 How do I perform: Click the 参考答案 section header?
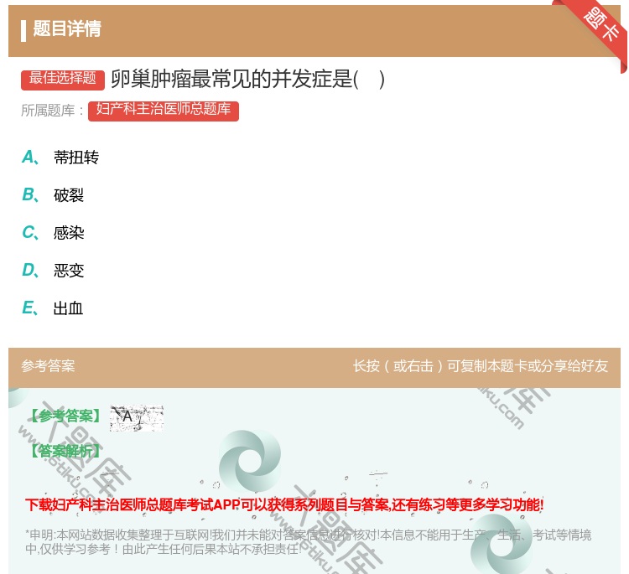coord(48,366)
